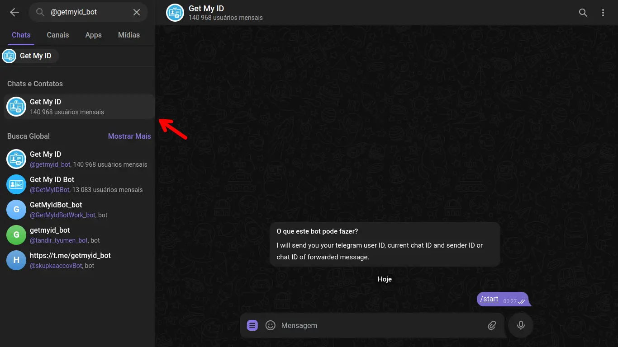Open Get My ID under Chats e Contatos

pos(79,107)
